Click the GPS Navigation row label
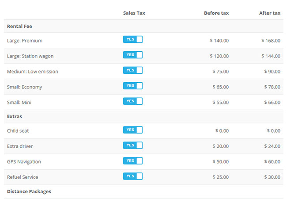Screen dimensions: 287x199 24,162
